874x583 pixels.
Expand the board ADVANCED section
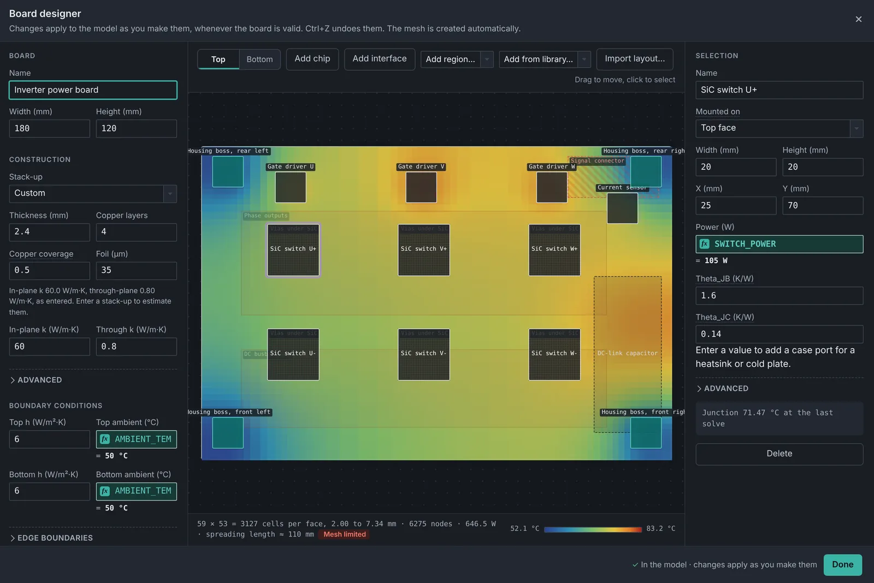[36, 380]
